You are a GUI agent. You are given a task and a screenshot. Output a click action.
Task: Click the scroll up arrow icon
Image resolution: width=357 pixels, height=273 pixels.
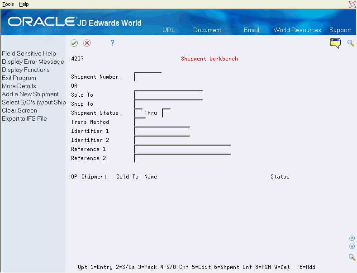(x=352, y=238)
